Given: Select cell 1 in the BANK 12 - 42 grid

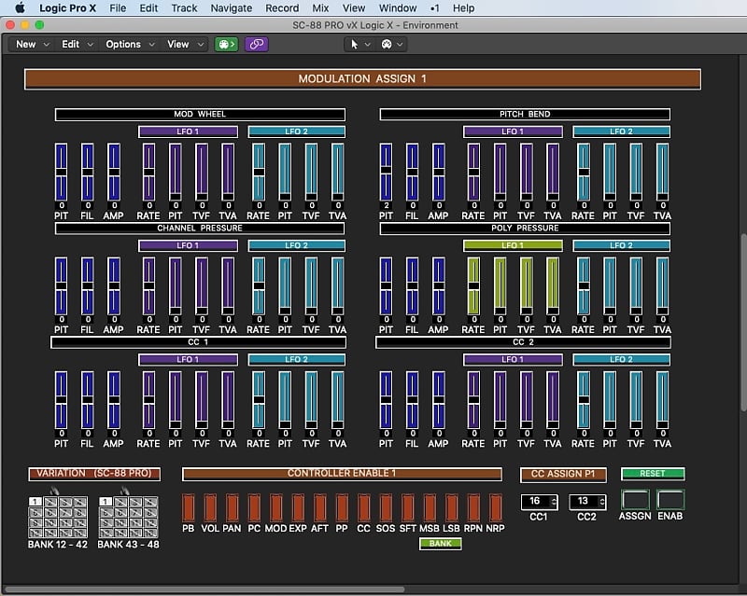Looking at the screenshot, I should click(x=35, y=501).
